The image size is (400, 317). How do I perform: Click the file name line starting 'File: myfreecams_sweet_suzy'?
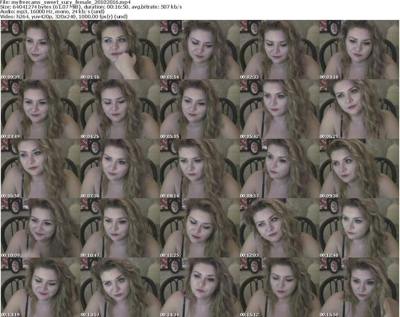(x=65, y=2)
